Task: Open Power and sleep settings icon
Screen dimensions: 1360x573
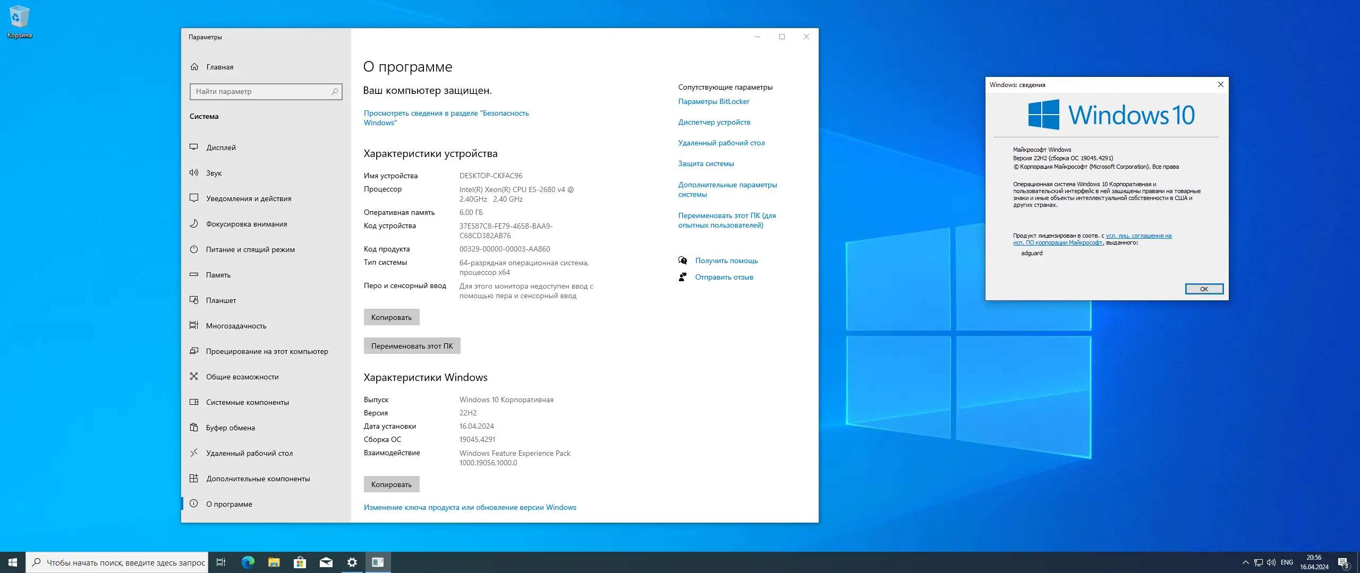Action: click(x=194, y=249)
